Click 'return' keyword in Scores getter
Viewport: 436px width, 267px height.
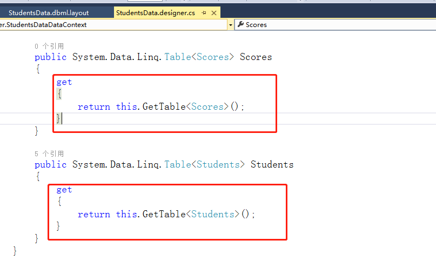[x=94, y=107]
